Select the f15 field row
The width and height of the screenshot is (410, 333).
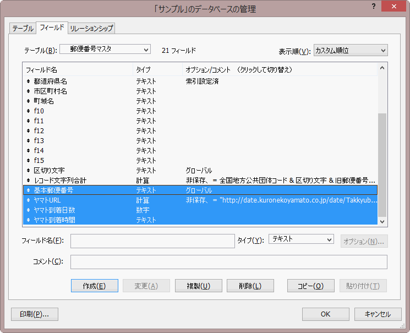point(200,160)
